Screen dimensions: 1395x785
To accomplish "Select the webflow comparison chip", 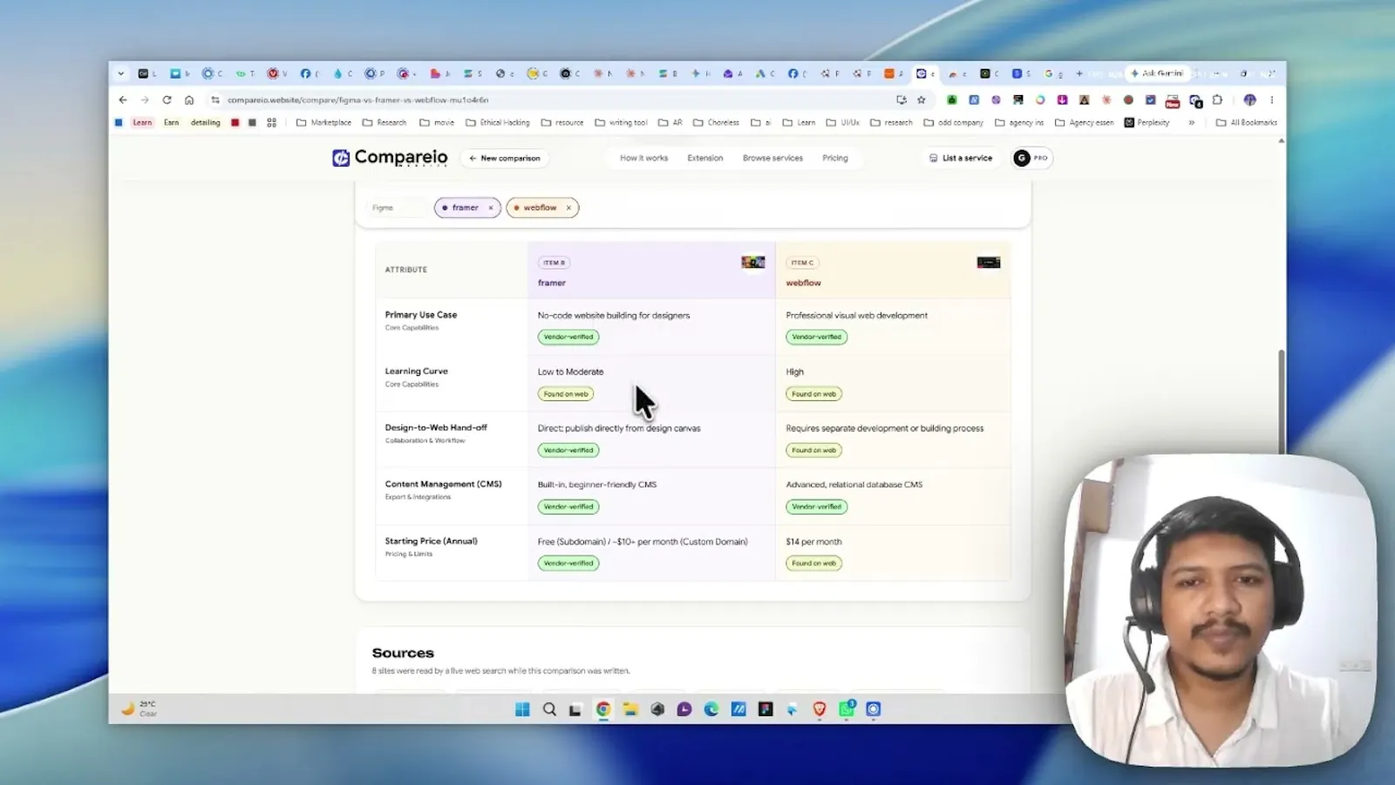I will [x=541, y=208].
